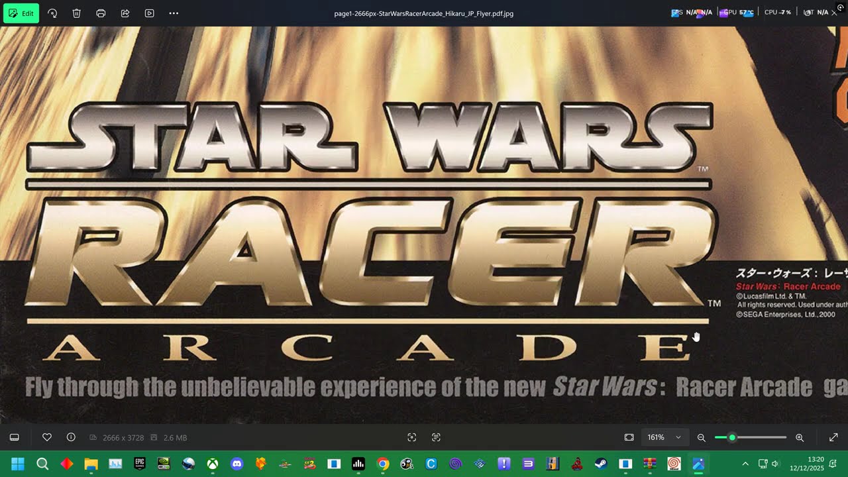Viewport: 848px width, 477px height.
Task: Mark image as favorite with heart icon
Action: tap(47, 437)
